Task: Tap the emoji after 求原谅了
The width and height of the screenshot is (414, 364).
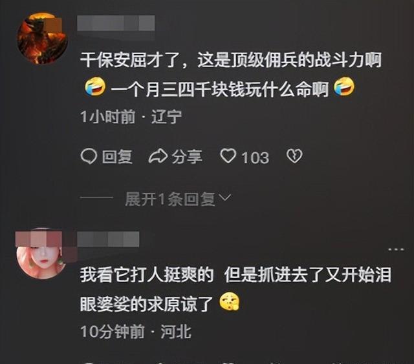Action: coord(230,302)
